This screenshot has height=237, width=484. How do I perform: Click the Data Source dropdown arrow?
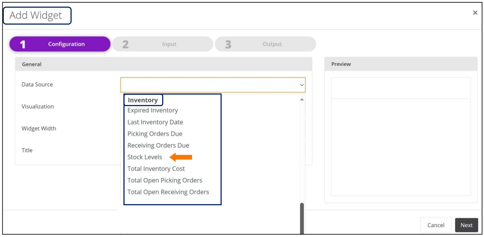coord(302,85)
